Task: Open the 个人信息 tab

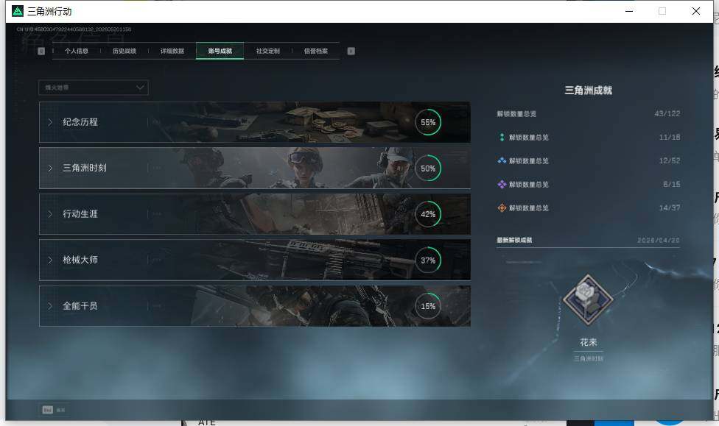Action: (x=76, y=51)
